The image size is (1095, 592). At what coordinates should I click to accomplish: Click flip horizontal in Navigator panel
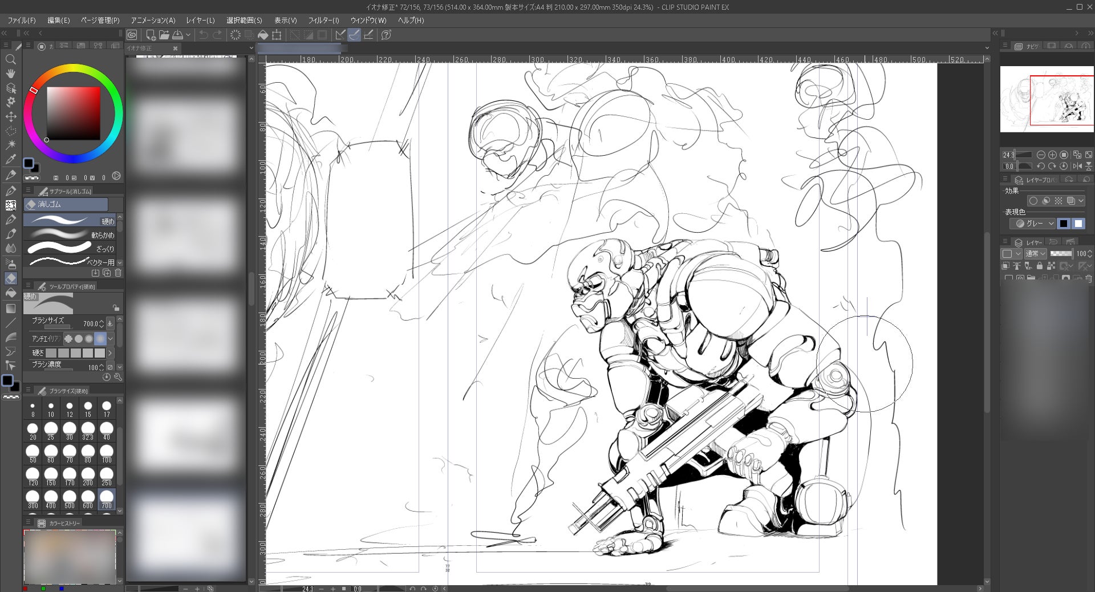click(1077, 166)
